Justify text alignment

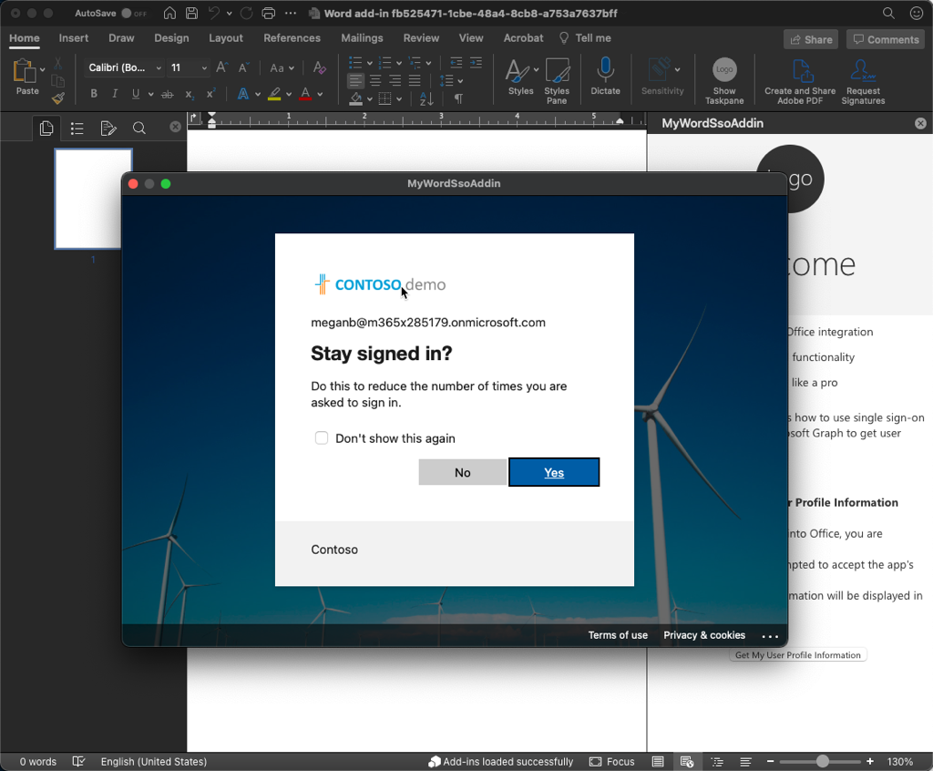pos(415,80)
